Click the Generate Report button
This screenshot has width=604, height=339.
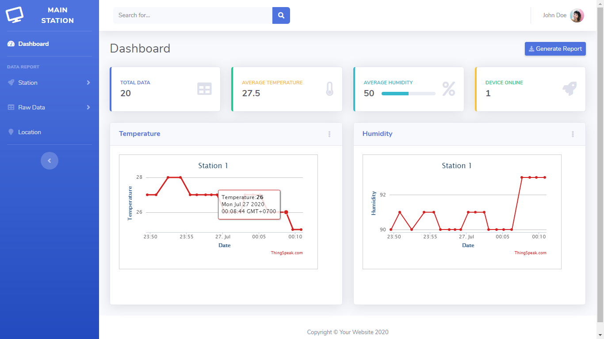pyautogui.click(x=555, y=49)
